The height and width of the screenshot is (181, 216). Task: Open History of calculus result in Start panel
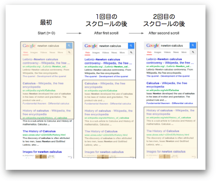click(47, 113)
